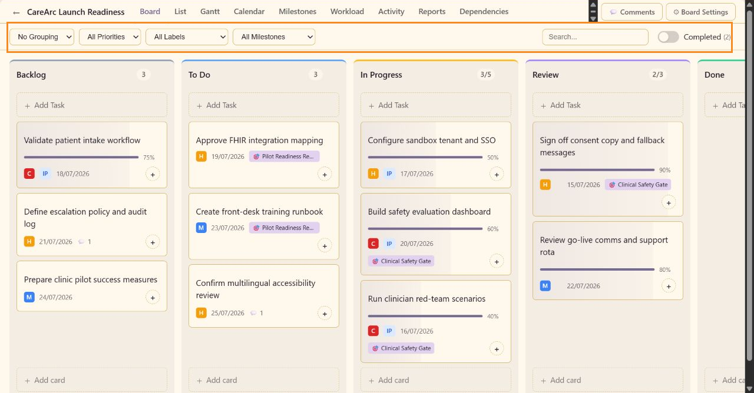The width and height of the screenshot is (754, 393).
Task: Click Add card below the To Do column
Action: [264, 380]
